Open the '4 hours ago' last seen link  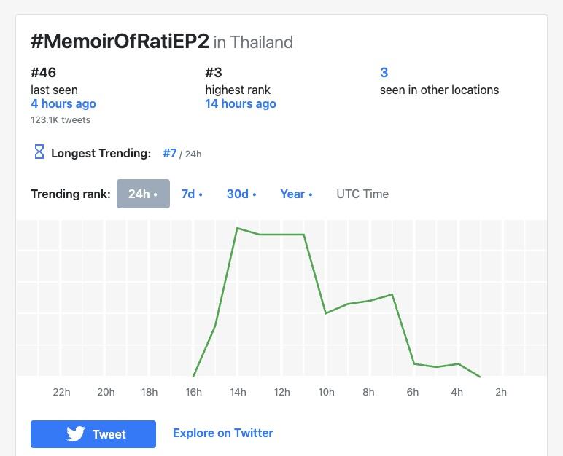[63, 103]
